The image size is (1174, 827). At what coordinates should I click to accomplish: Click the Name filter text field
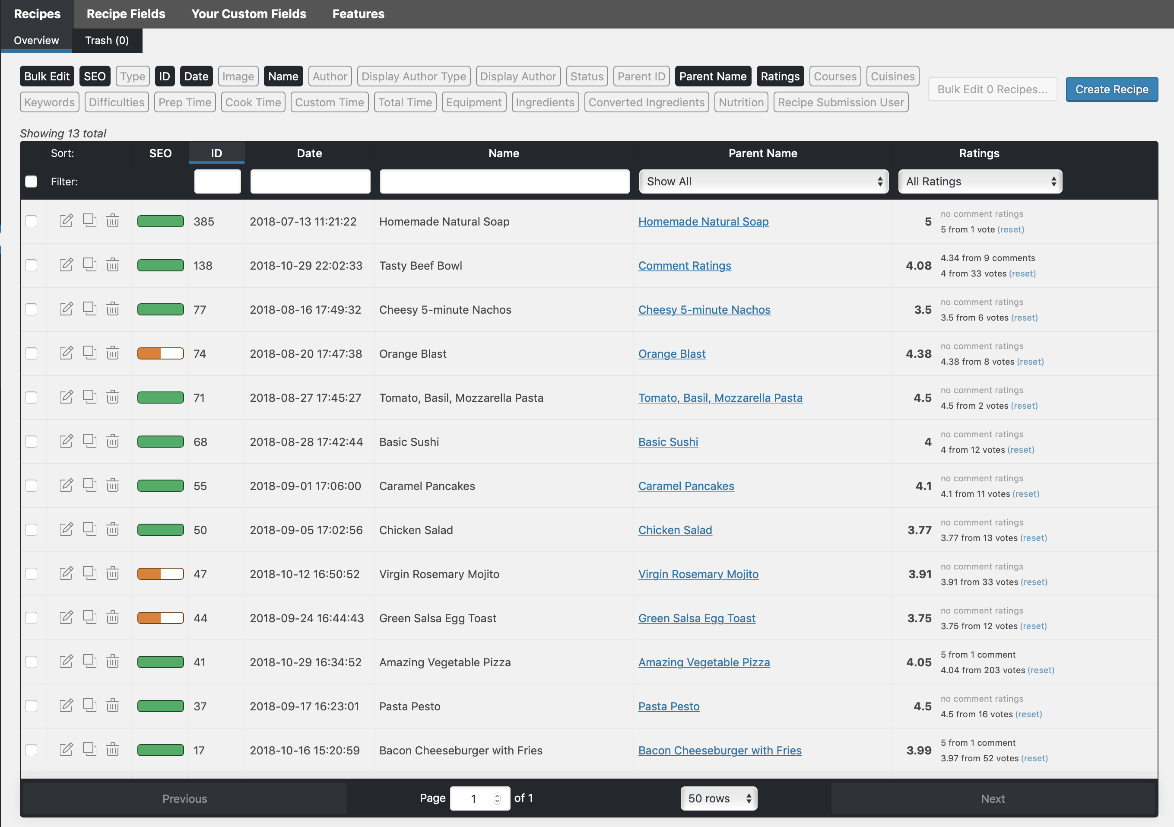pyautogui.click(x=504, y=181)
